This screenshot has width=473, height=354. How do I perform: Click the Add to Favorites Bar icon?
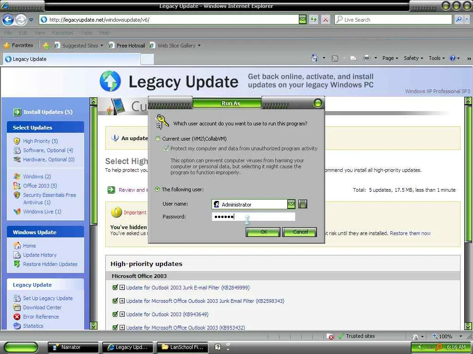[x=46, y=46]
